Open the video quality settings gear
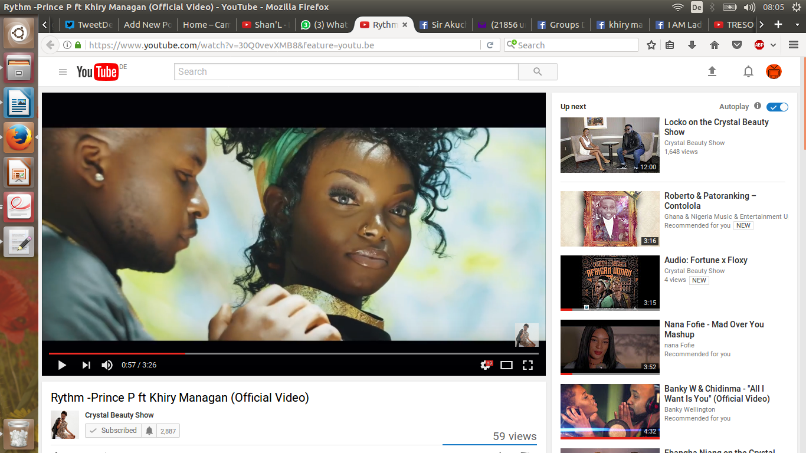Image resolution: width=806 pixels, height=453 pixels. [x=486, y=365]
